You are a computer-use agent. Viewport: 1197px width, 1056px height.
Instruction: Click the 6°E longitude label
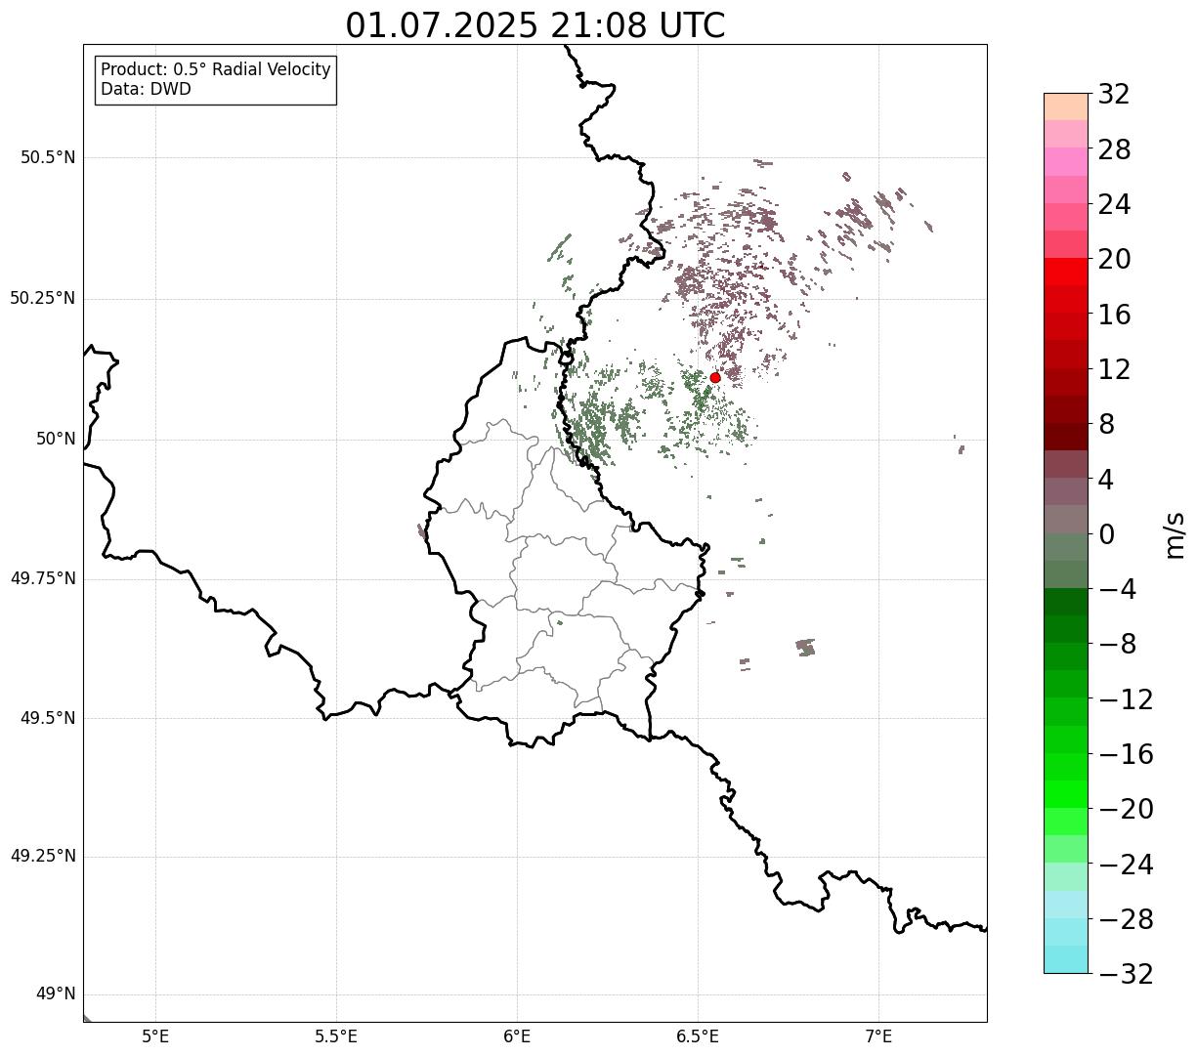click(517, 1036)
